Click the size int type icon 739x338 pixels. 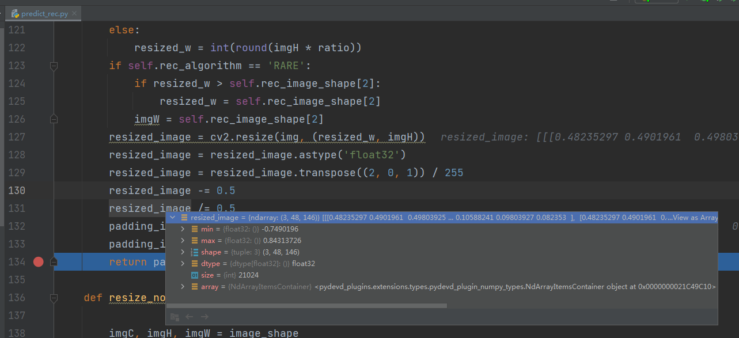[x=194, y=275]
